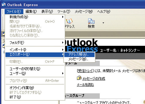Select アドレス帳(A)... in the export submenu
Viewport: 145px width, 104px height.
(79, 54)
